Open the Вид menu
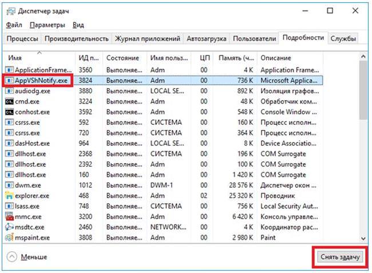This screenshot has height=273, width=372. pos(78,25)
